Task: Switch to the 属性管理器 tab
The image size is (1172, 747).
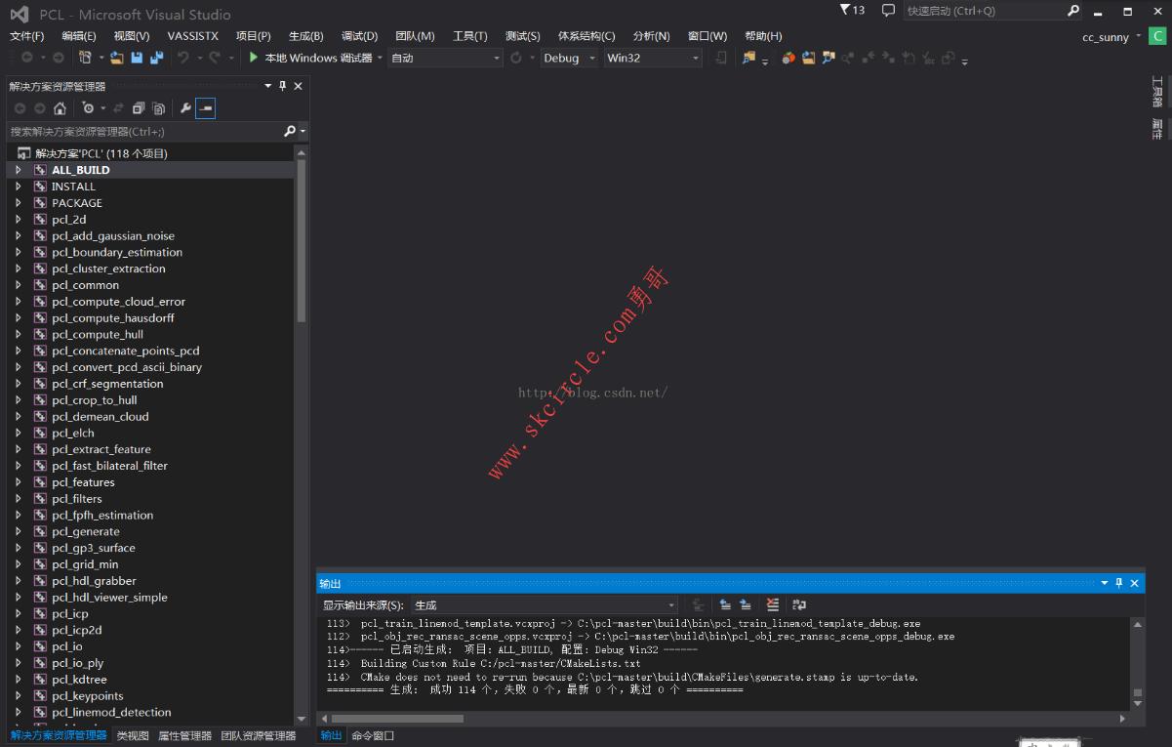Action: (x=185, y=735)
